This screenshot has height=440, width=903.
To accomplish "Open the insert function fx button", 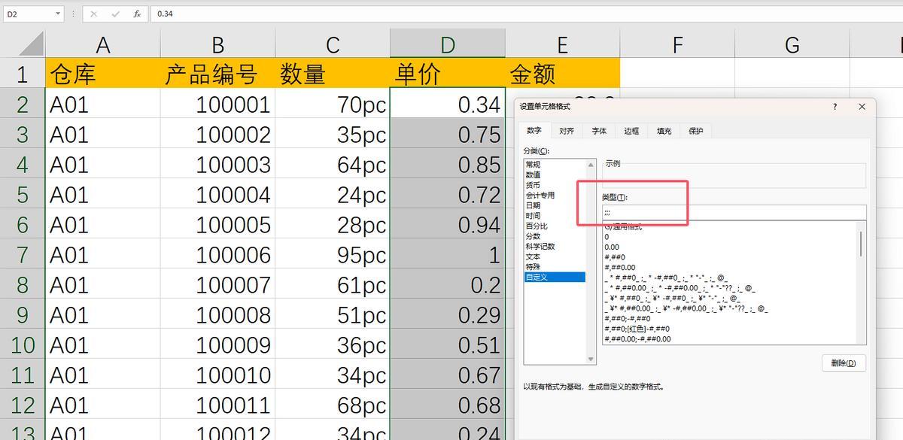I will coord(136,14).
